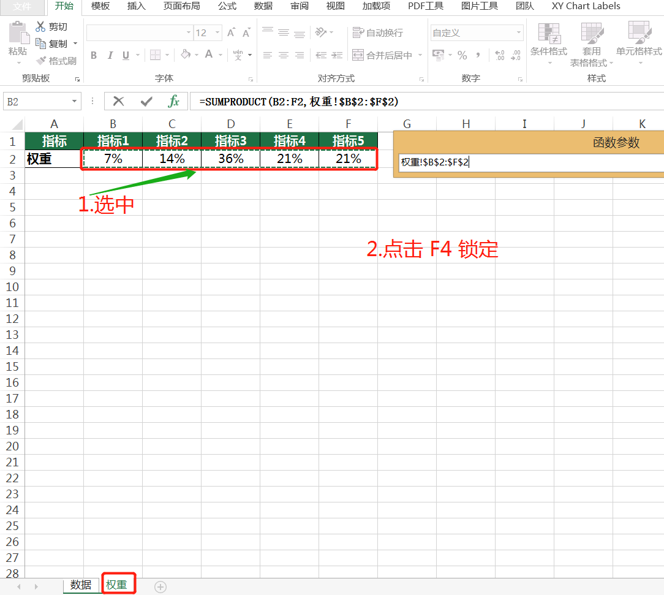Open 单元格样式 cell styles
The image size is (664, 595).
tap(639, 44)
